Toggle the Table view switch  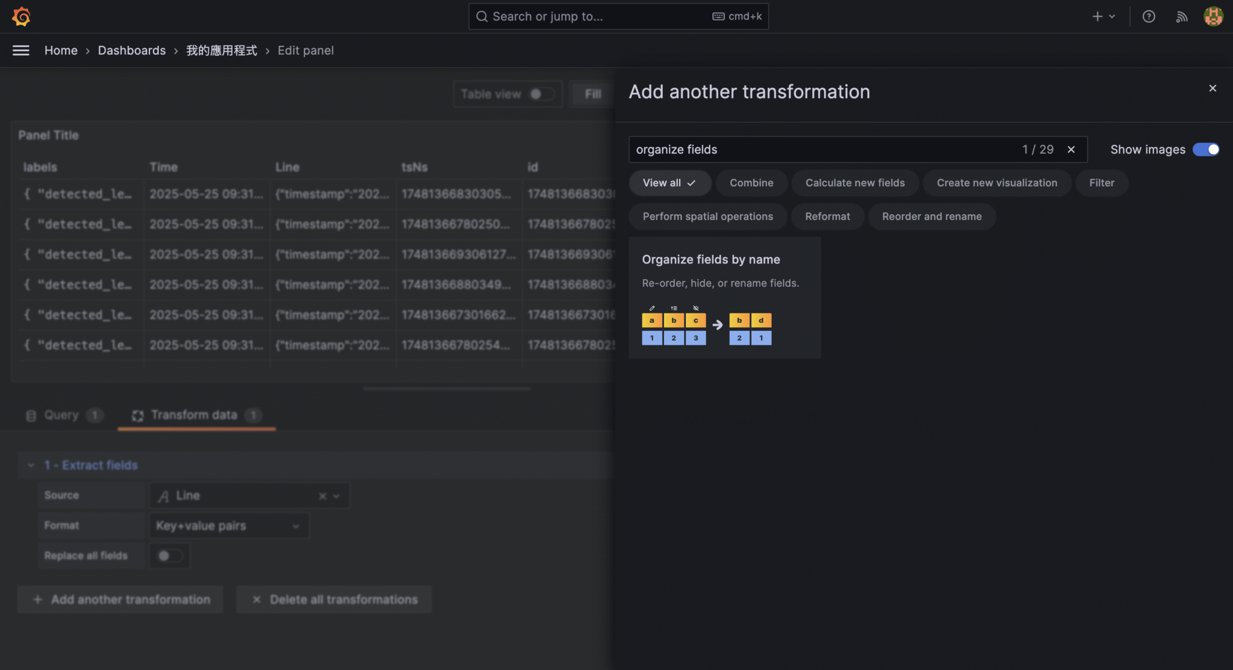pos(541,94)
